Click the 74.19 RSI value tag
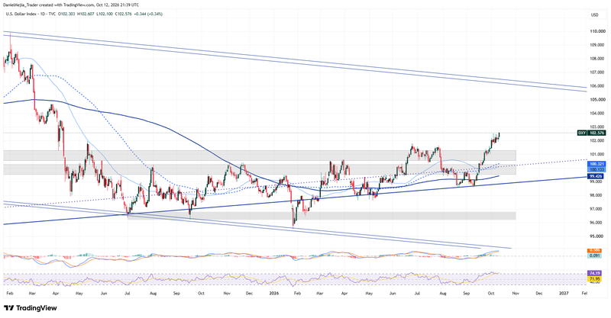 [x=594, y=274]
